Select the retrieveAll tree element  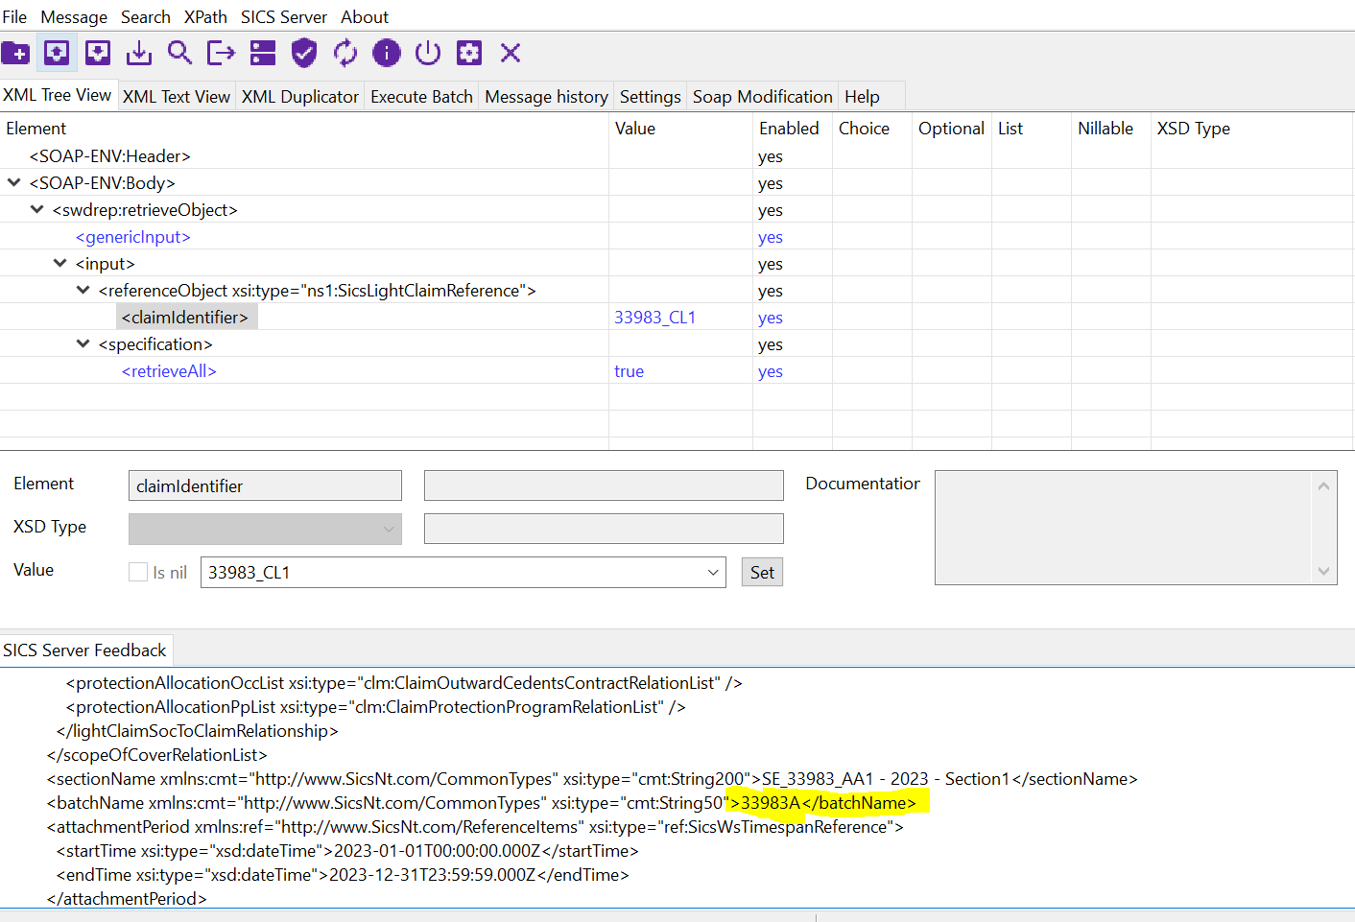click(x=169, y=371)
